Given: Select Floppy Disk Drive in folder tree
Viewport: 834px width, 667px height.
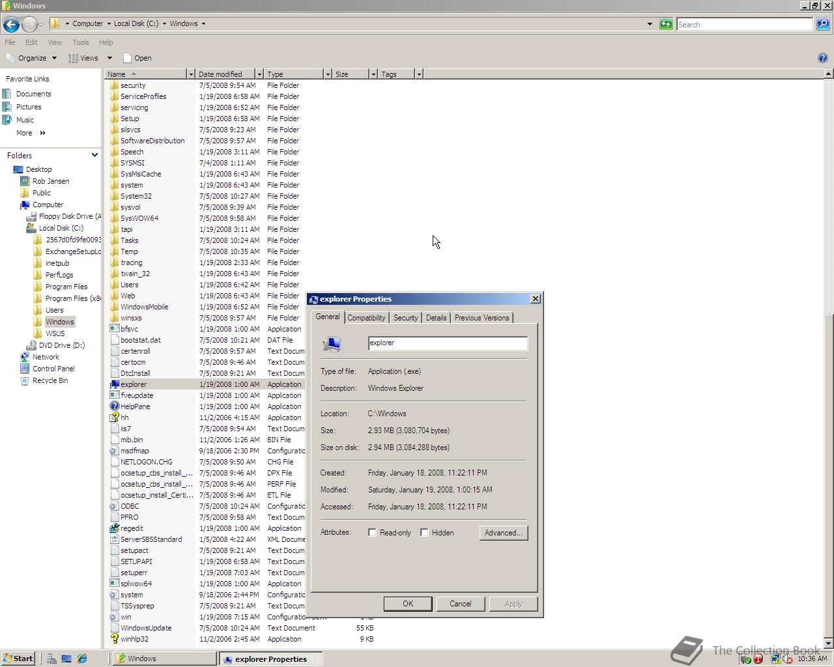Looking at the screenshot, I should click(x=64, y=216).
